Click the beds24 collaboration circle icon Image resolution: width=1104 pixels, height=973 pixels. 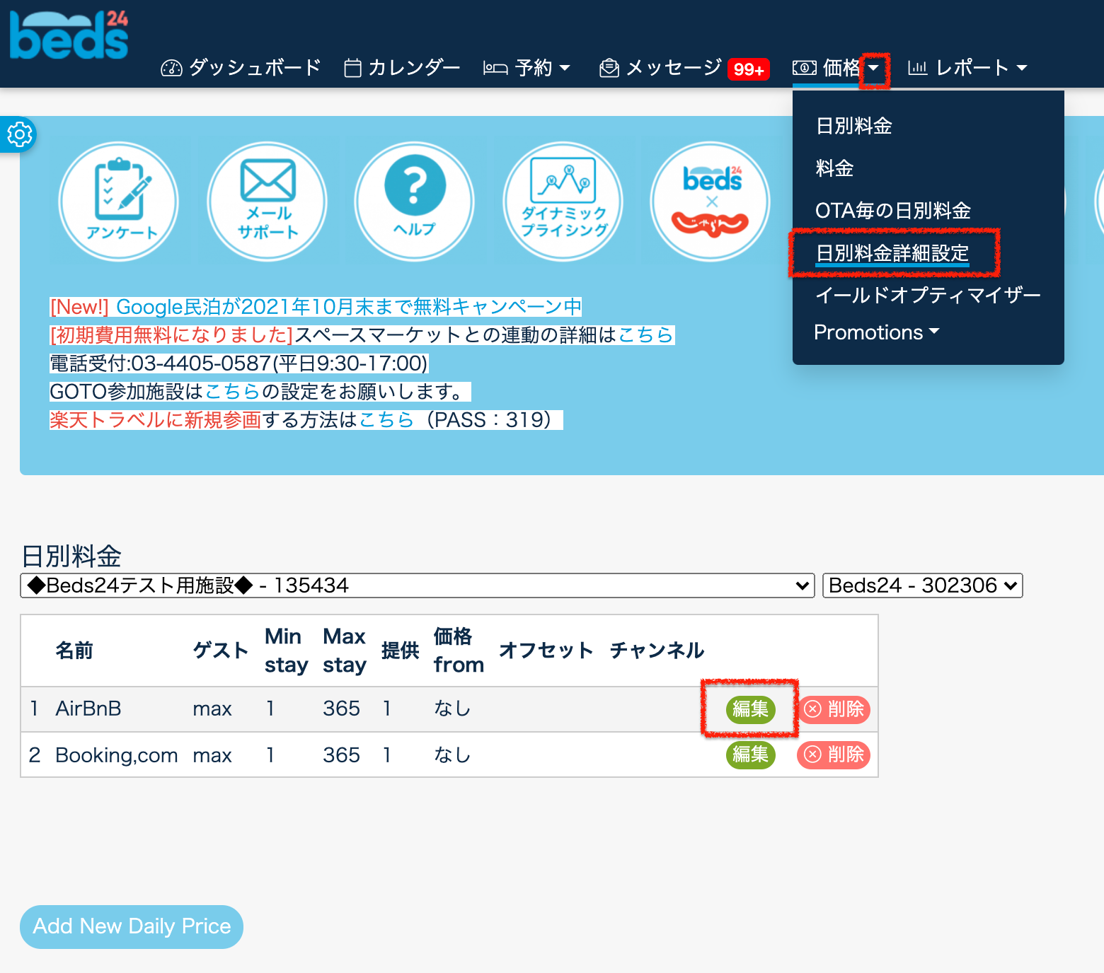click(711, 202)
